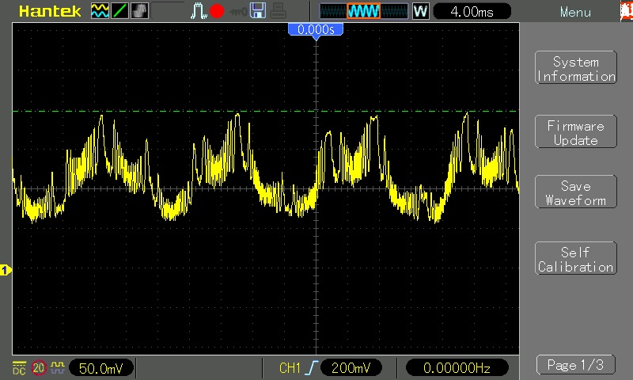
Task: Click the key lock icon
Action: pos(238,12)
